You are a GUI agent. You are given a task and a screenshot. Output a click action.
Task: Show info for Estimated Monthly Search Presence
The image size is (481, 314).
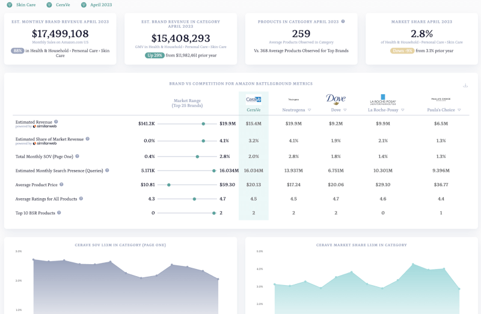pyautogui.click(x=107, y=170)
